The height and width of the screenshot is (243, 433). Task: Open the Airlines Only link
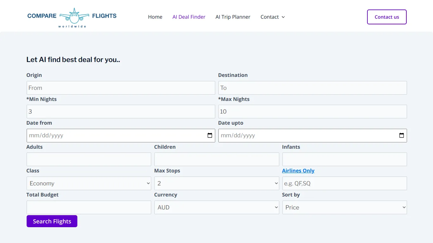click(298, 171)
